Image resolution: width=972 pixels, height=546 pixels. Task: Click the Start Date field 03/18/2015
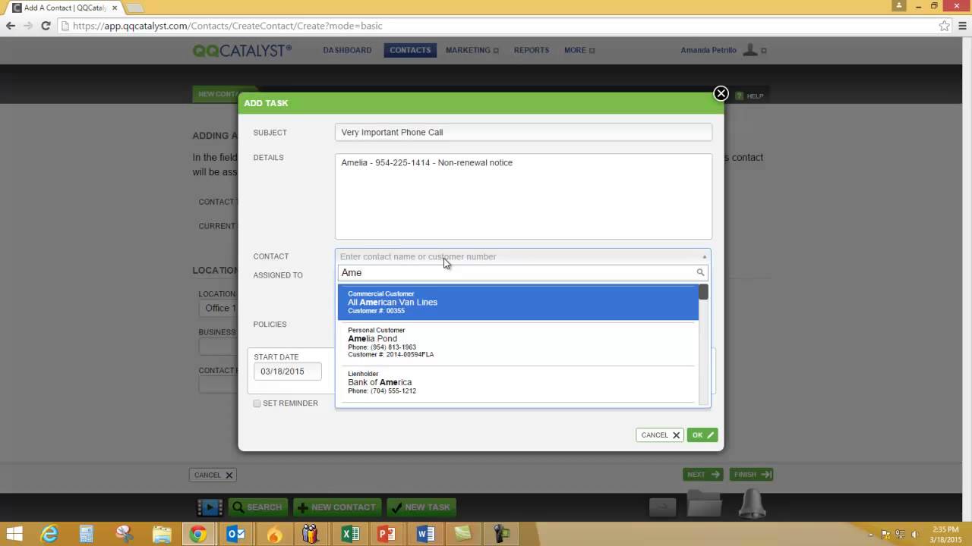(288, 372)
